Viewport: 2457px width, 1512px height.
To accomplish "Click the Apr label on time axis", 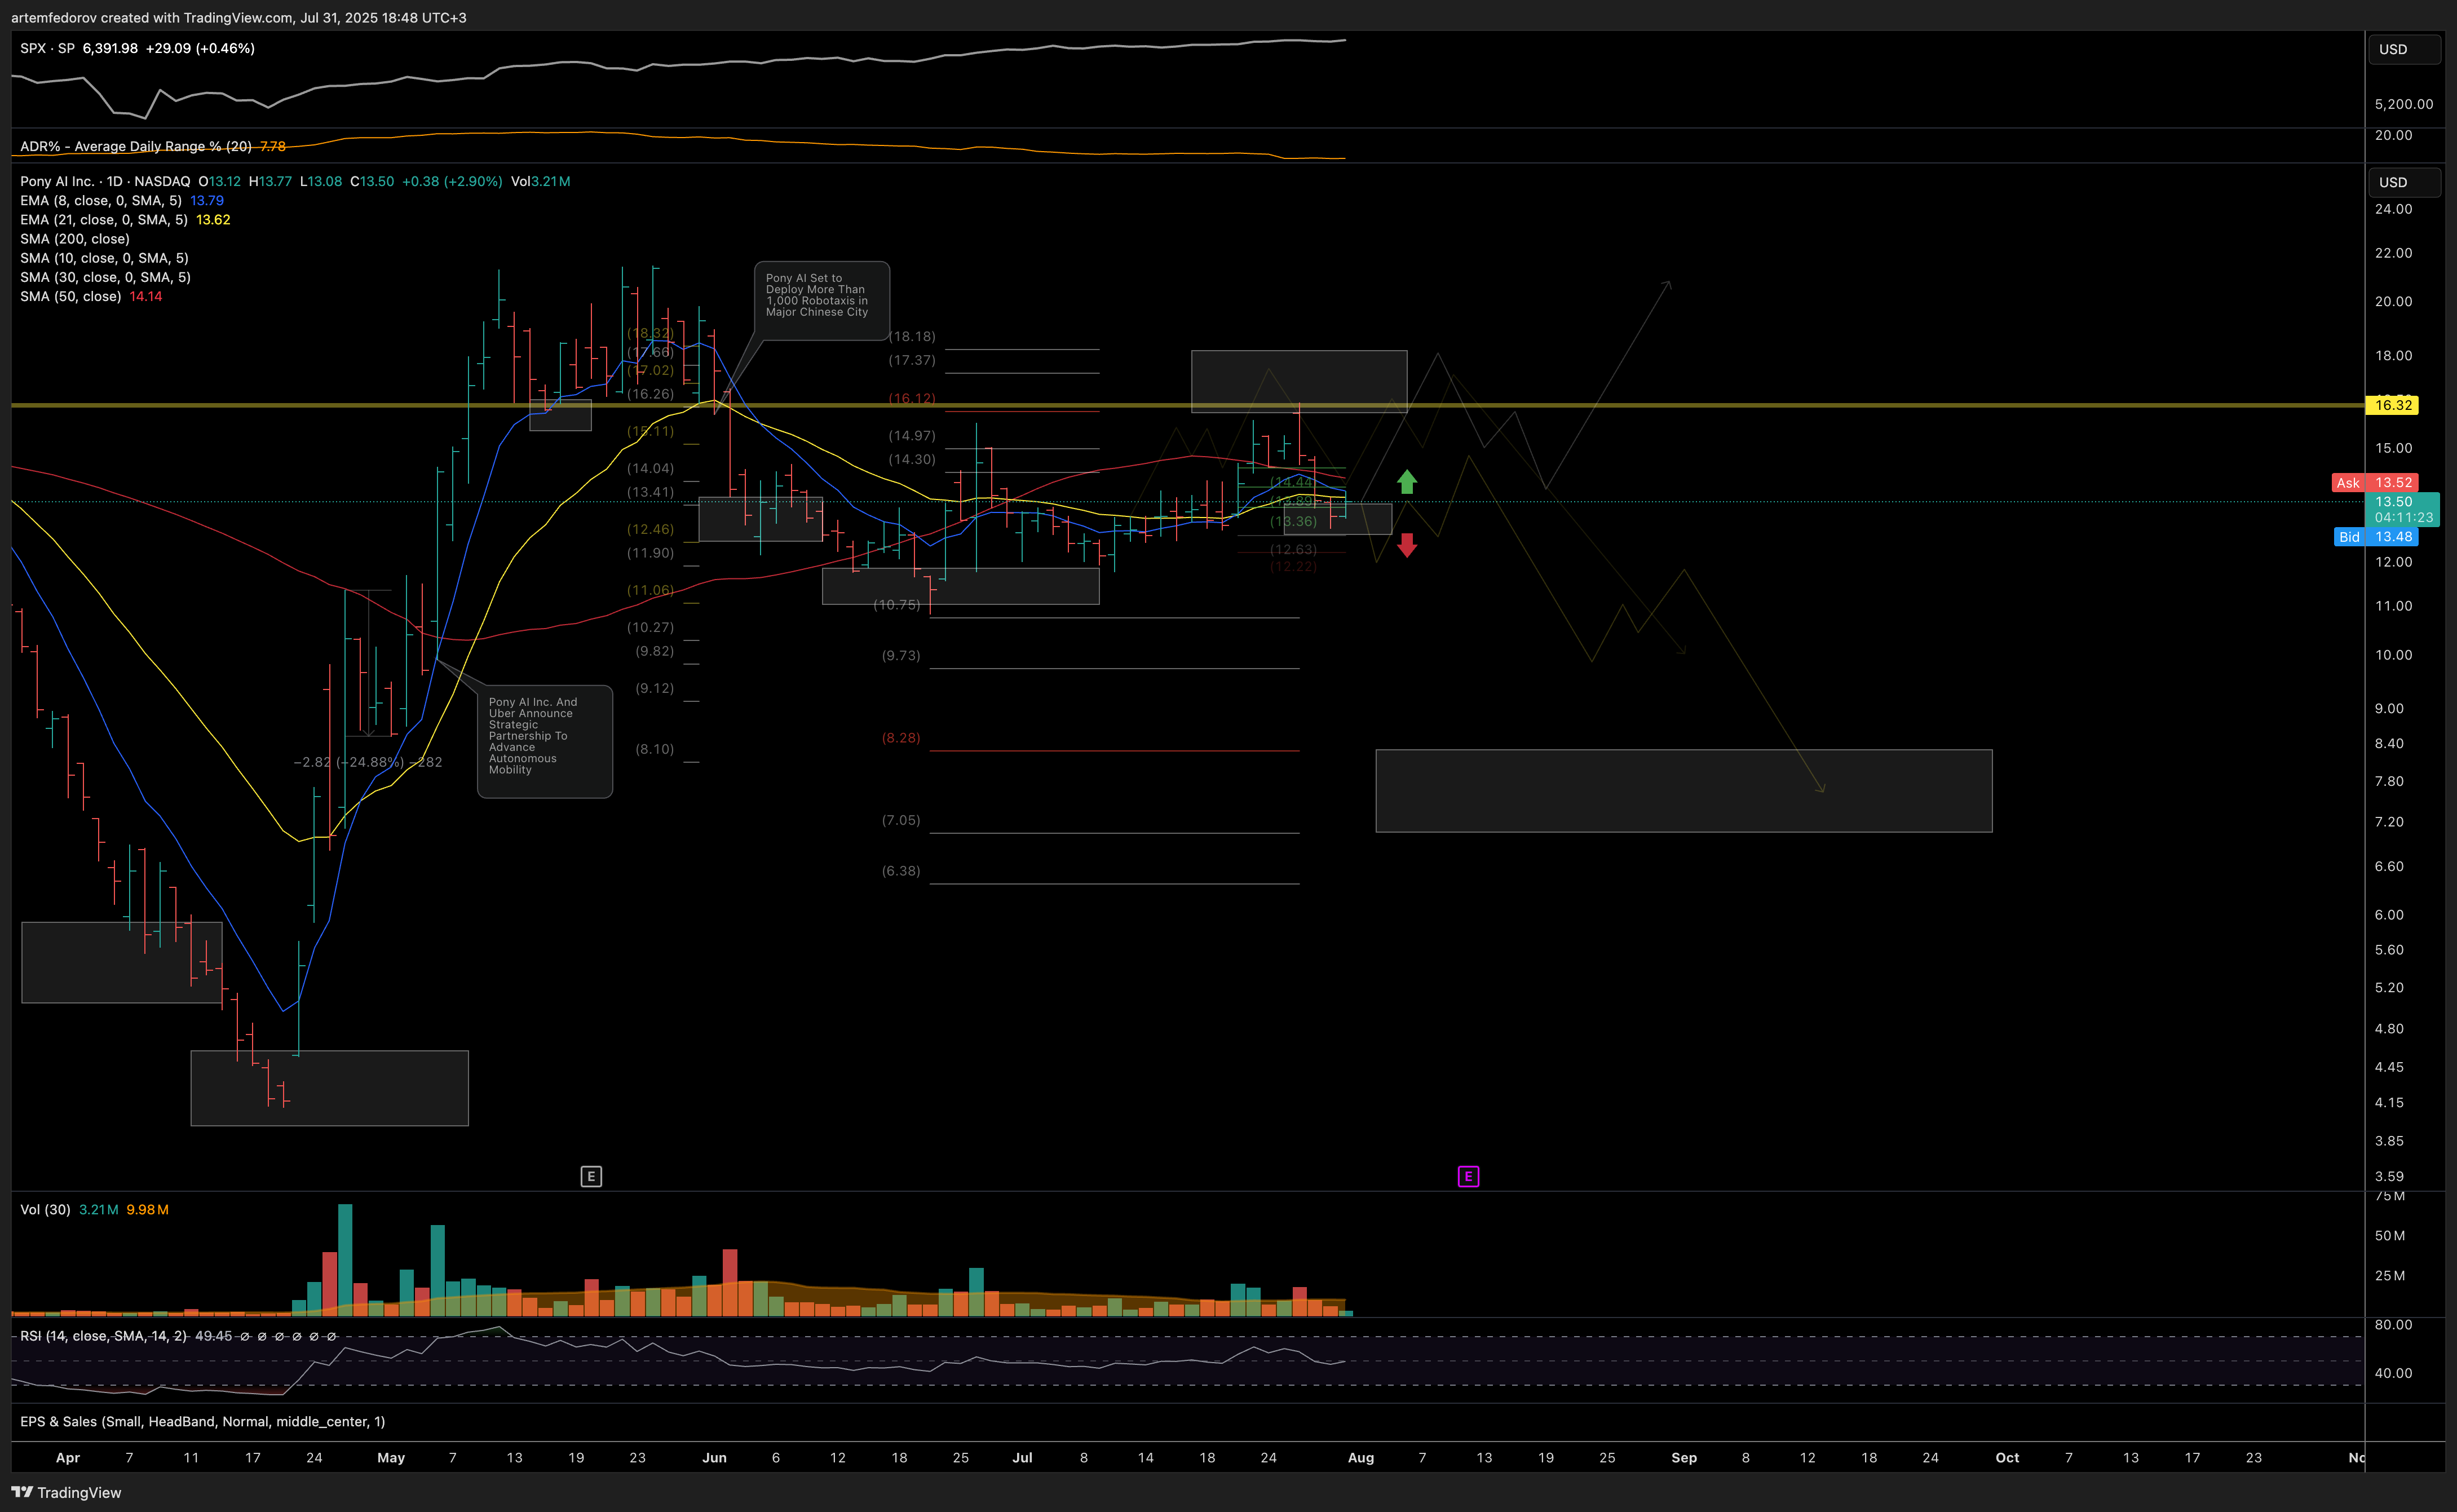I will click(x=67, y=1457).
